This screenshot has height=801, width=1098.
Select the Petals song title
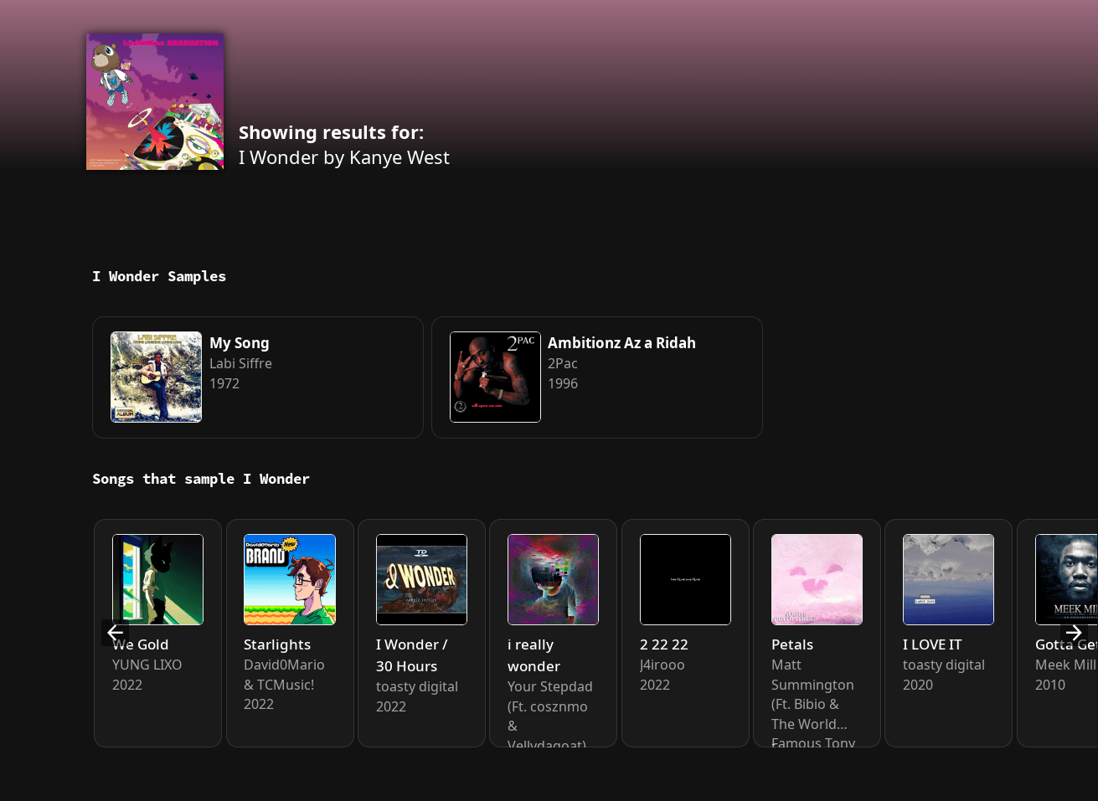pyautogui.click(x=792, y=644)
